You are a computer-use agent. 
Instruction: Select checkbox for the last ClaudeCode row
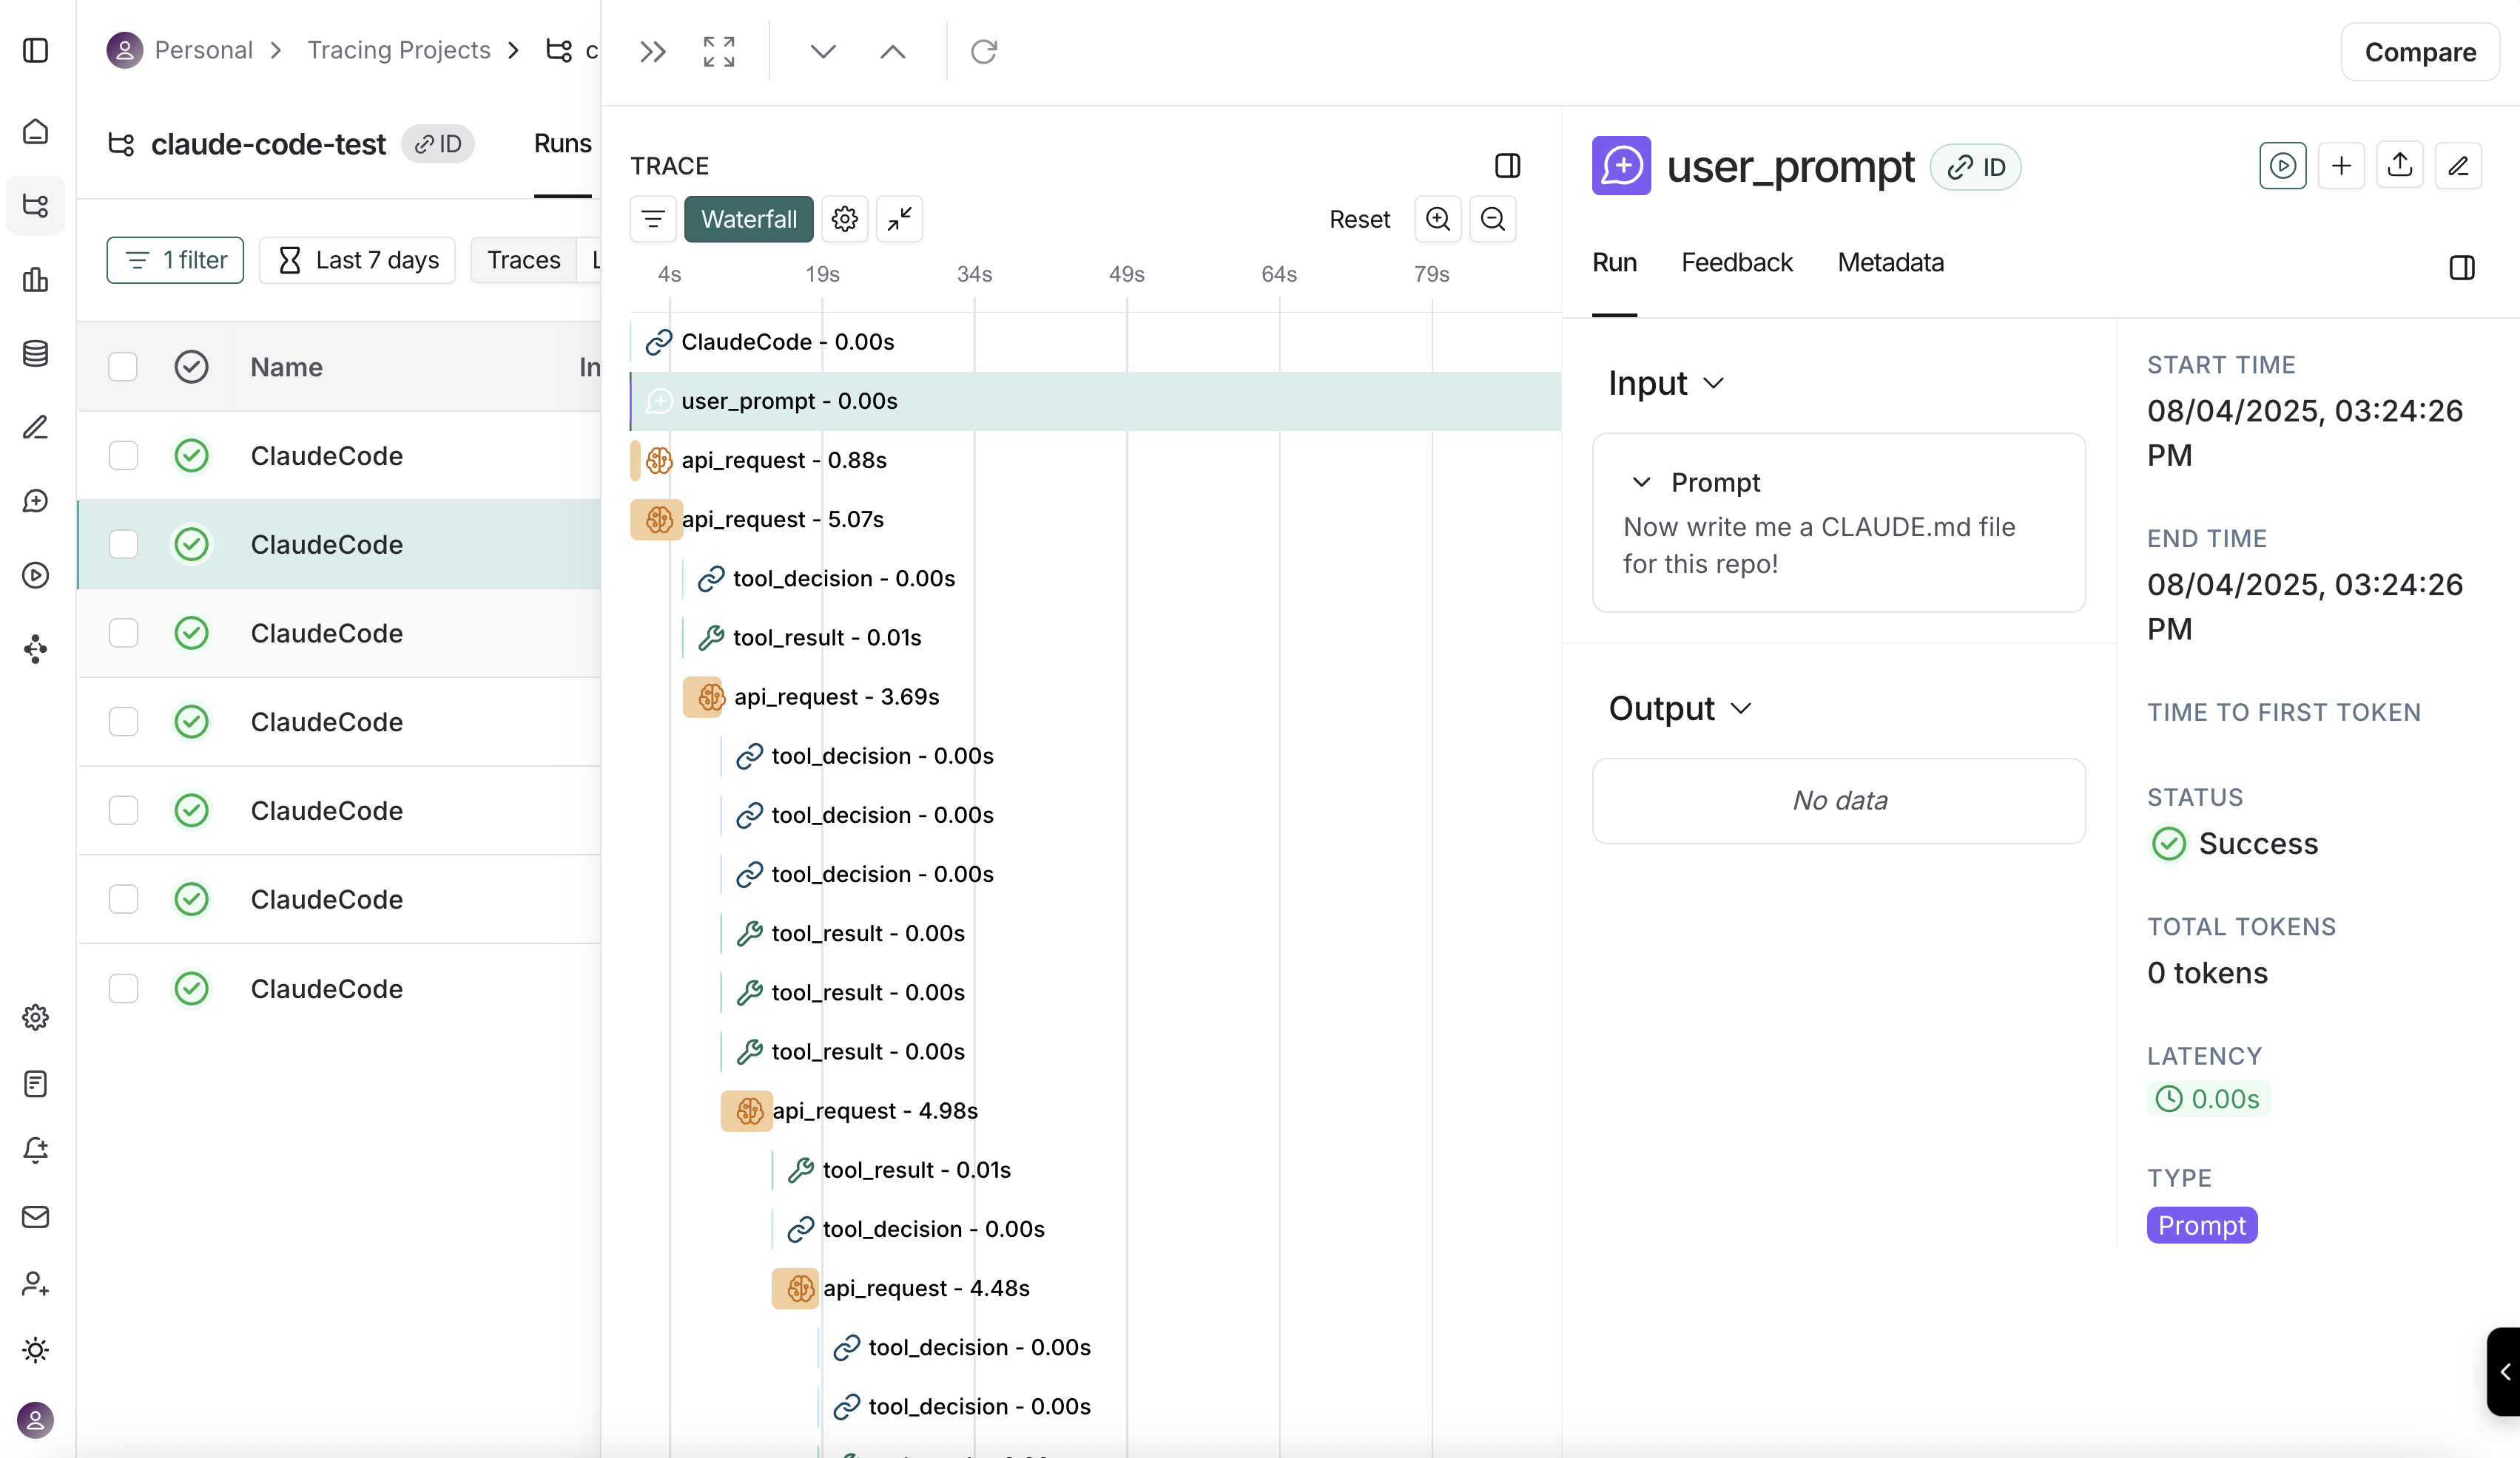pos(123,989)
